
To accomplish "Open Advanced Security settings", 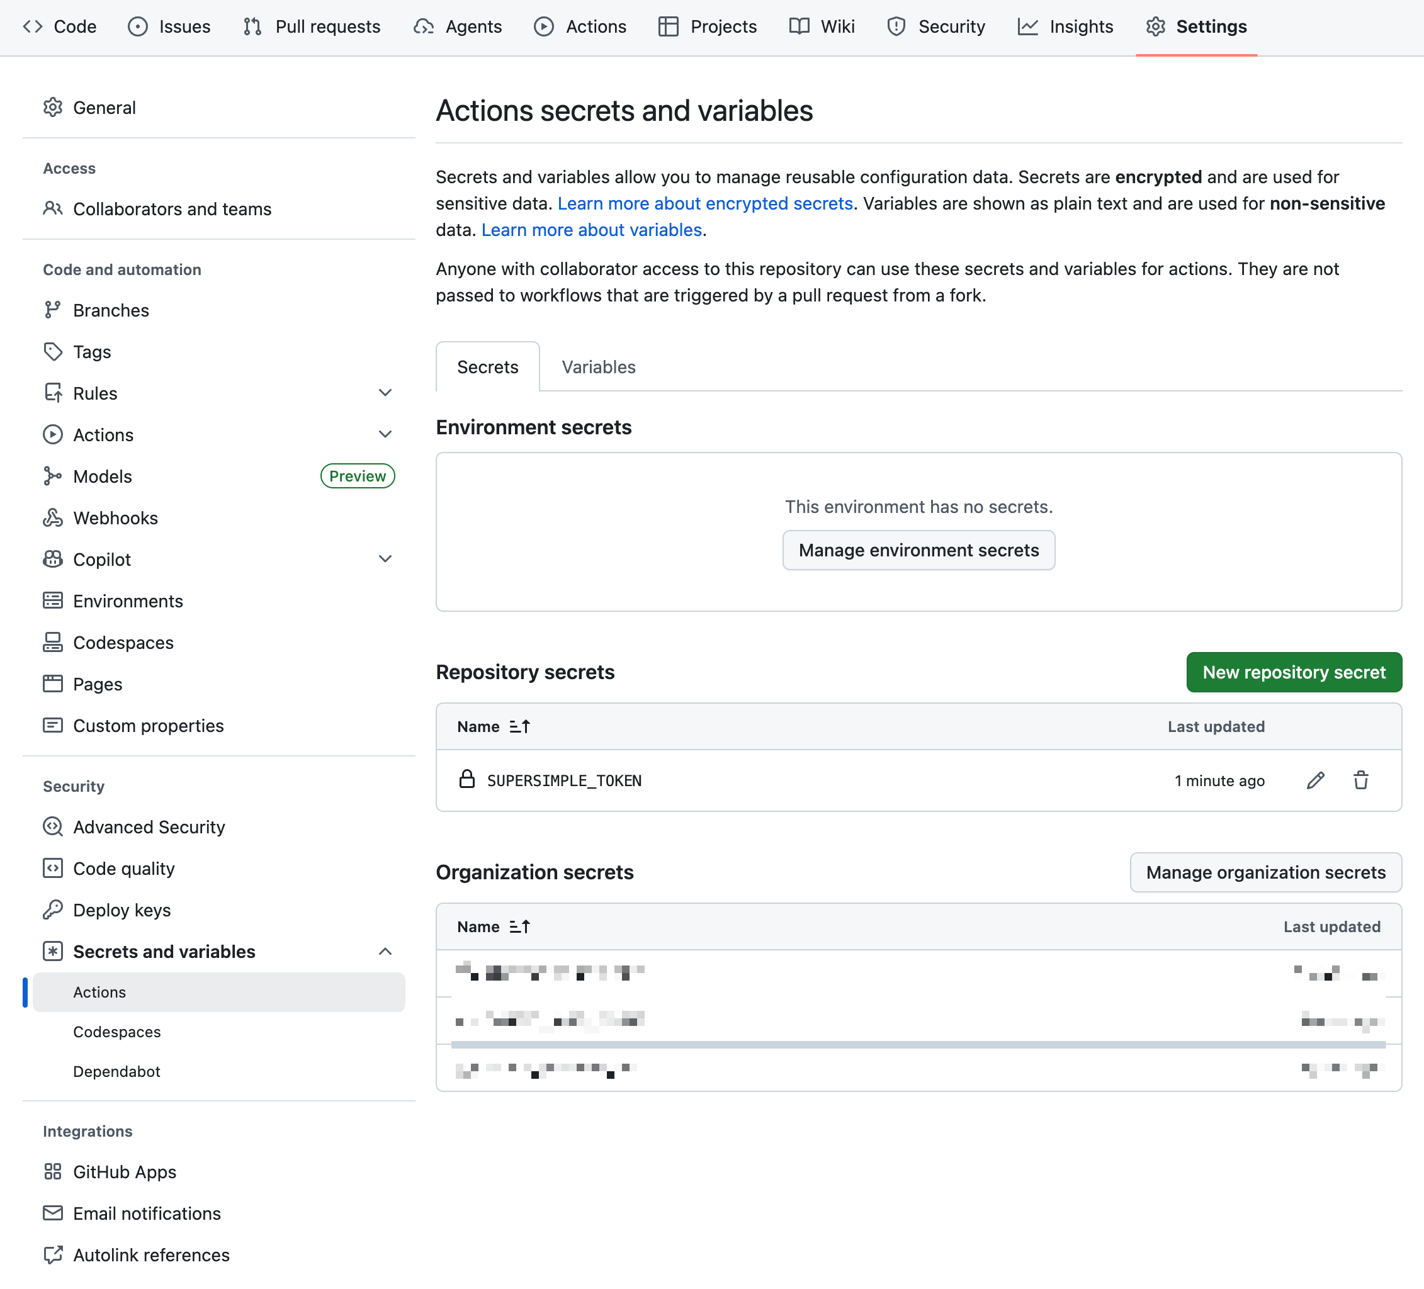I will [149, 827].
